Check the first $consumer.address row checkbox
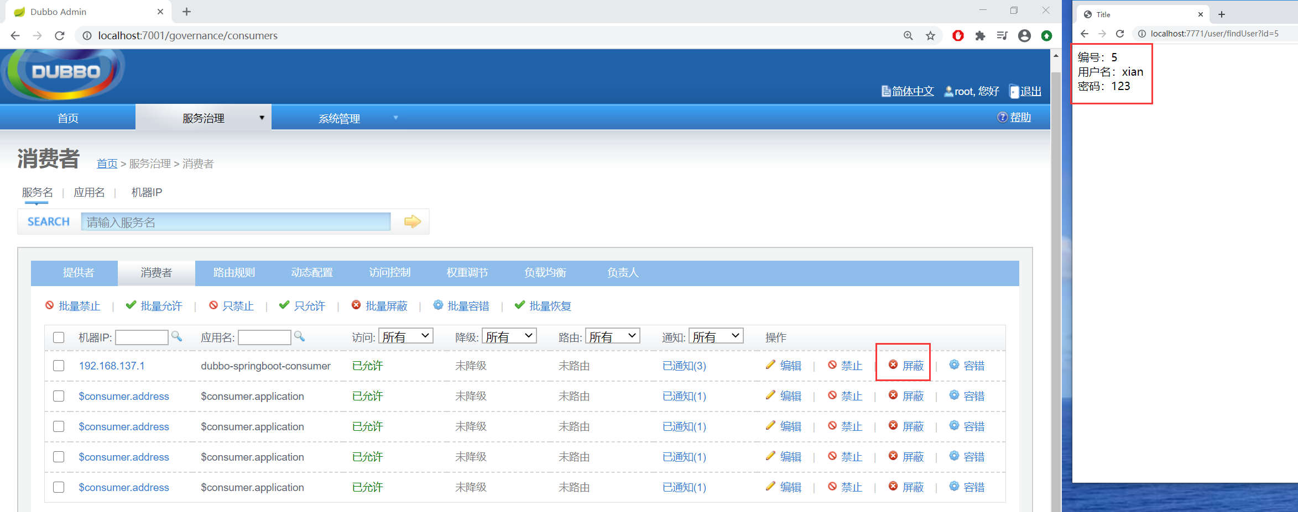This screenshot has height=512, width=1298. pyautogui.click(x=59, y=396)
